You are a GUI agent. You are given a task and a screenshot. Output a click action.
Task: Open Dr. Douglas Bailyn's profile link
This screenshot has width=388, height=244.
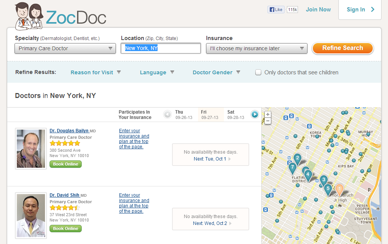pos(69,131)
